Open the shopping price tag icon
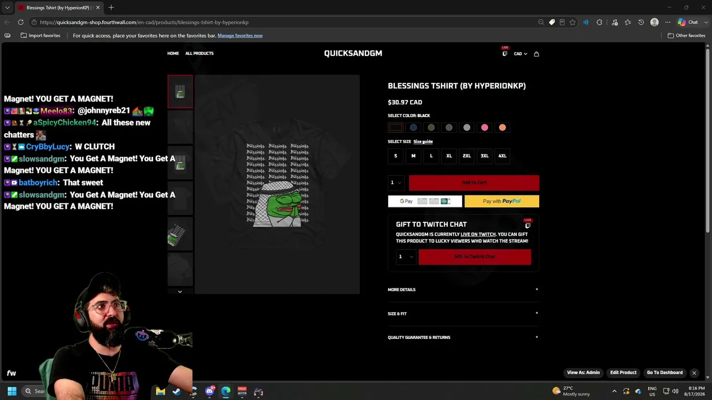 [x=552, y=22]
